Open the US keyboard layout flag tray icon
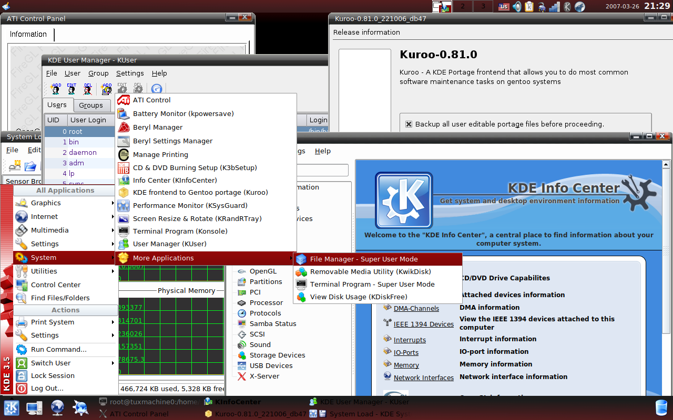This screenshot has height=420, width=673. [x=504, y=6]
